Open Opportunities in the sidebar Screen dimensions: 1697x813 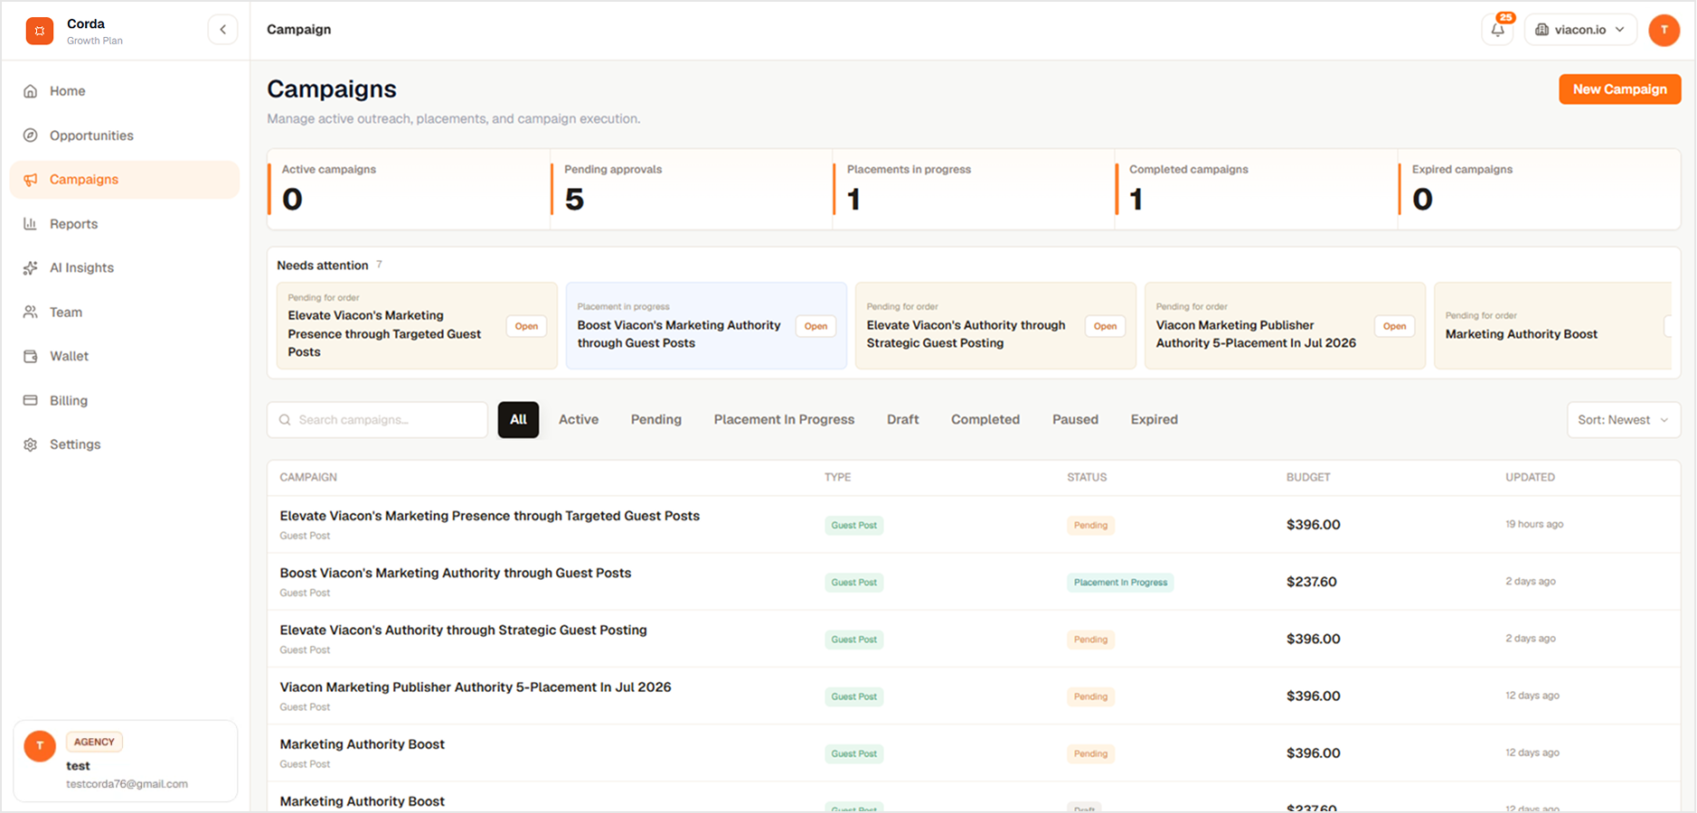click(125, 135)
